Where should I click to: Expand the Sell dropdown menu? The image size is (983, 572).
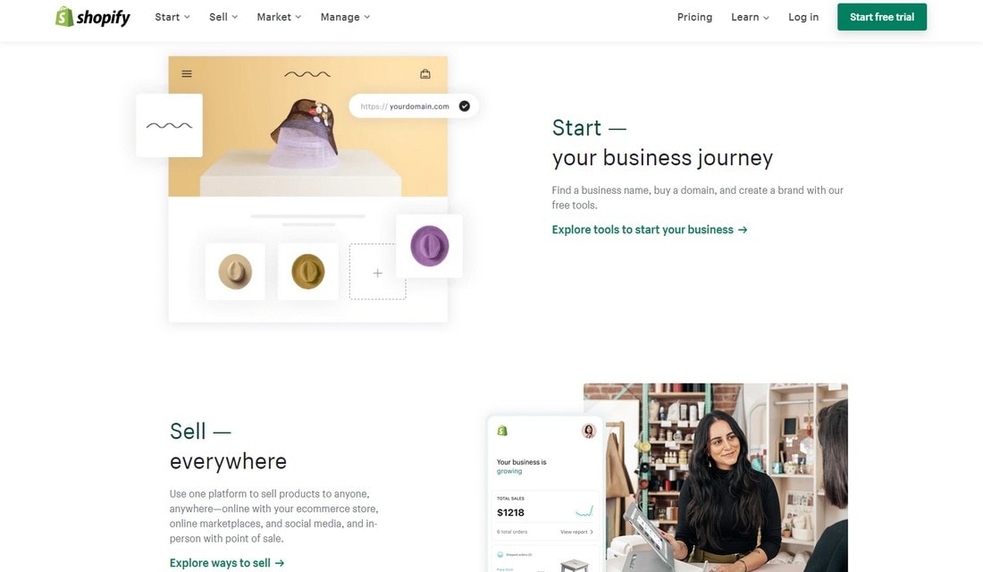[x=223, y=17]
